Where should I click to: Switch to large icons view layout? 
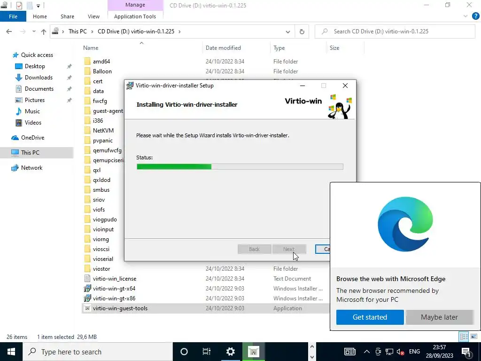473,337
